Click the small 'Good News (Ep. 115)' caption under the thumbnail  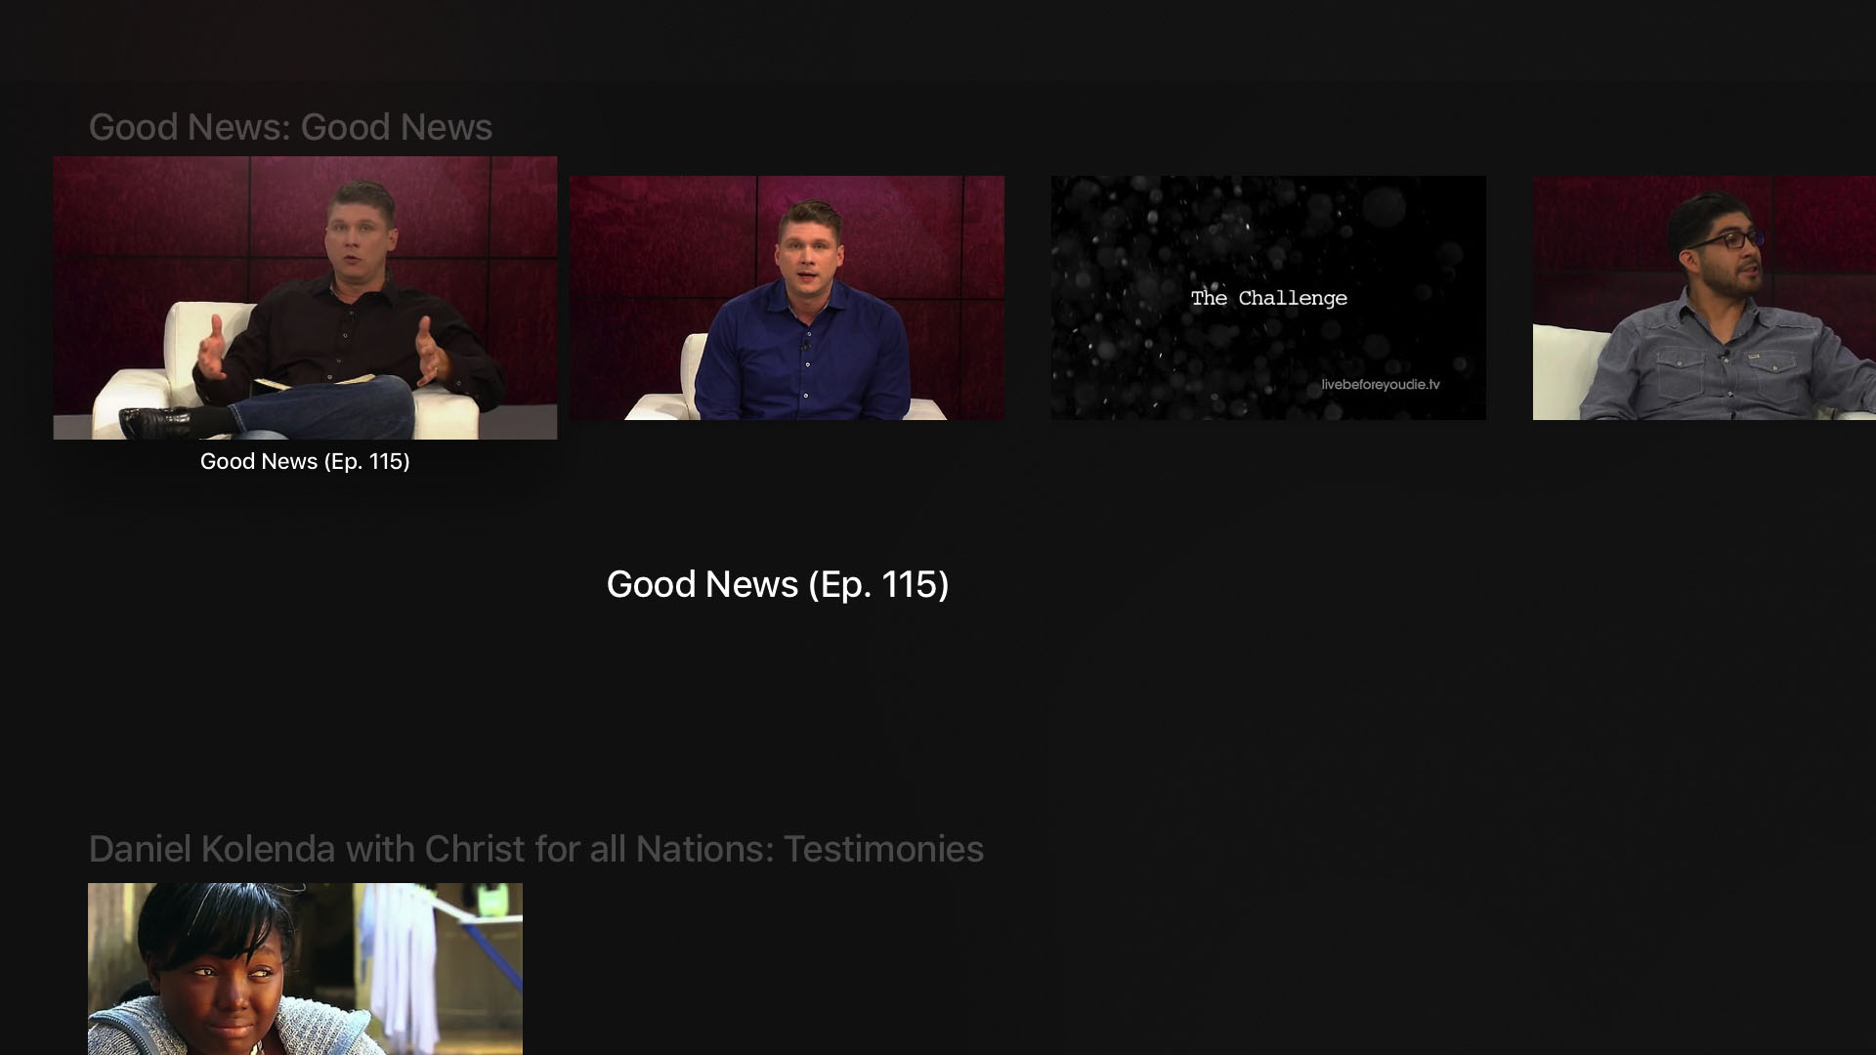[x=305, y=461]
